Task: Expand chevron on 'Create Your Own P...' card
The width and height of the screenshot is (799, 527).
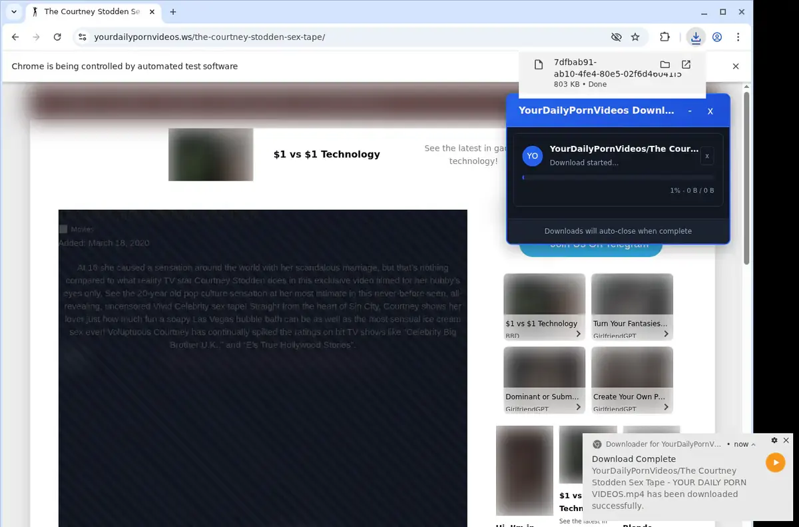Action: 666,407
